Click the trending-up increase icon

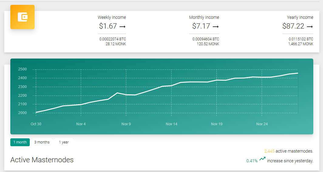(262, 159)
